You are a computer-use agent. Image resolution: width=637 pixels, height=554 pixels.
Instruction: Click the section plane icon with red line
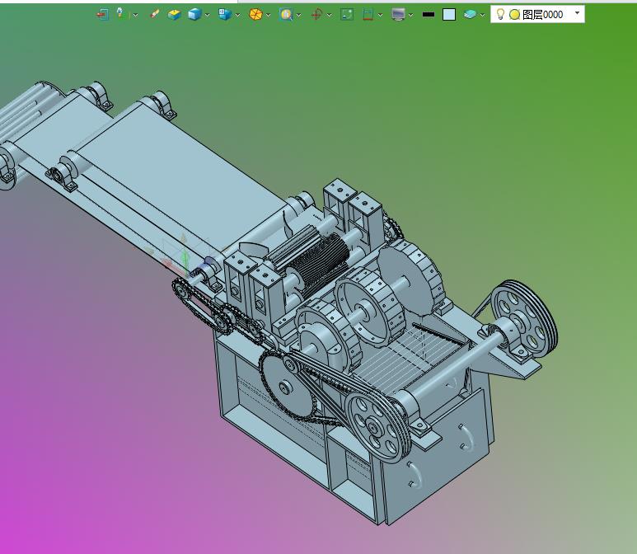368,14
